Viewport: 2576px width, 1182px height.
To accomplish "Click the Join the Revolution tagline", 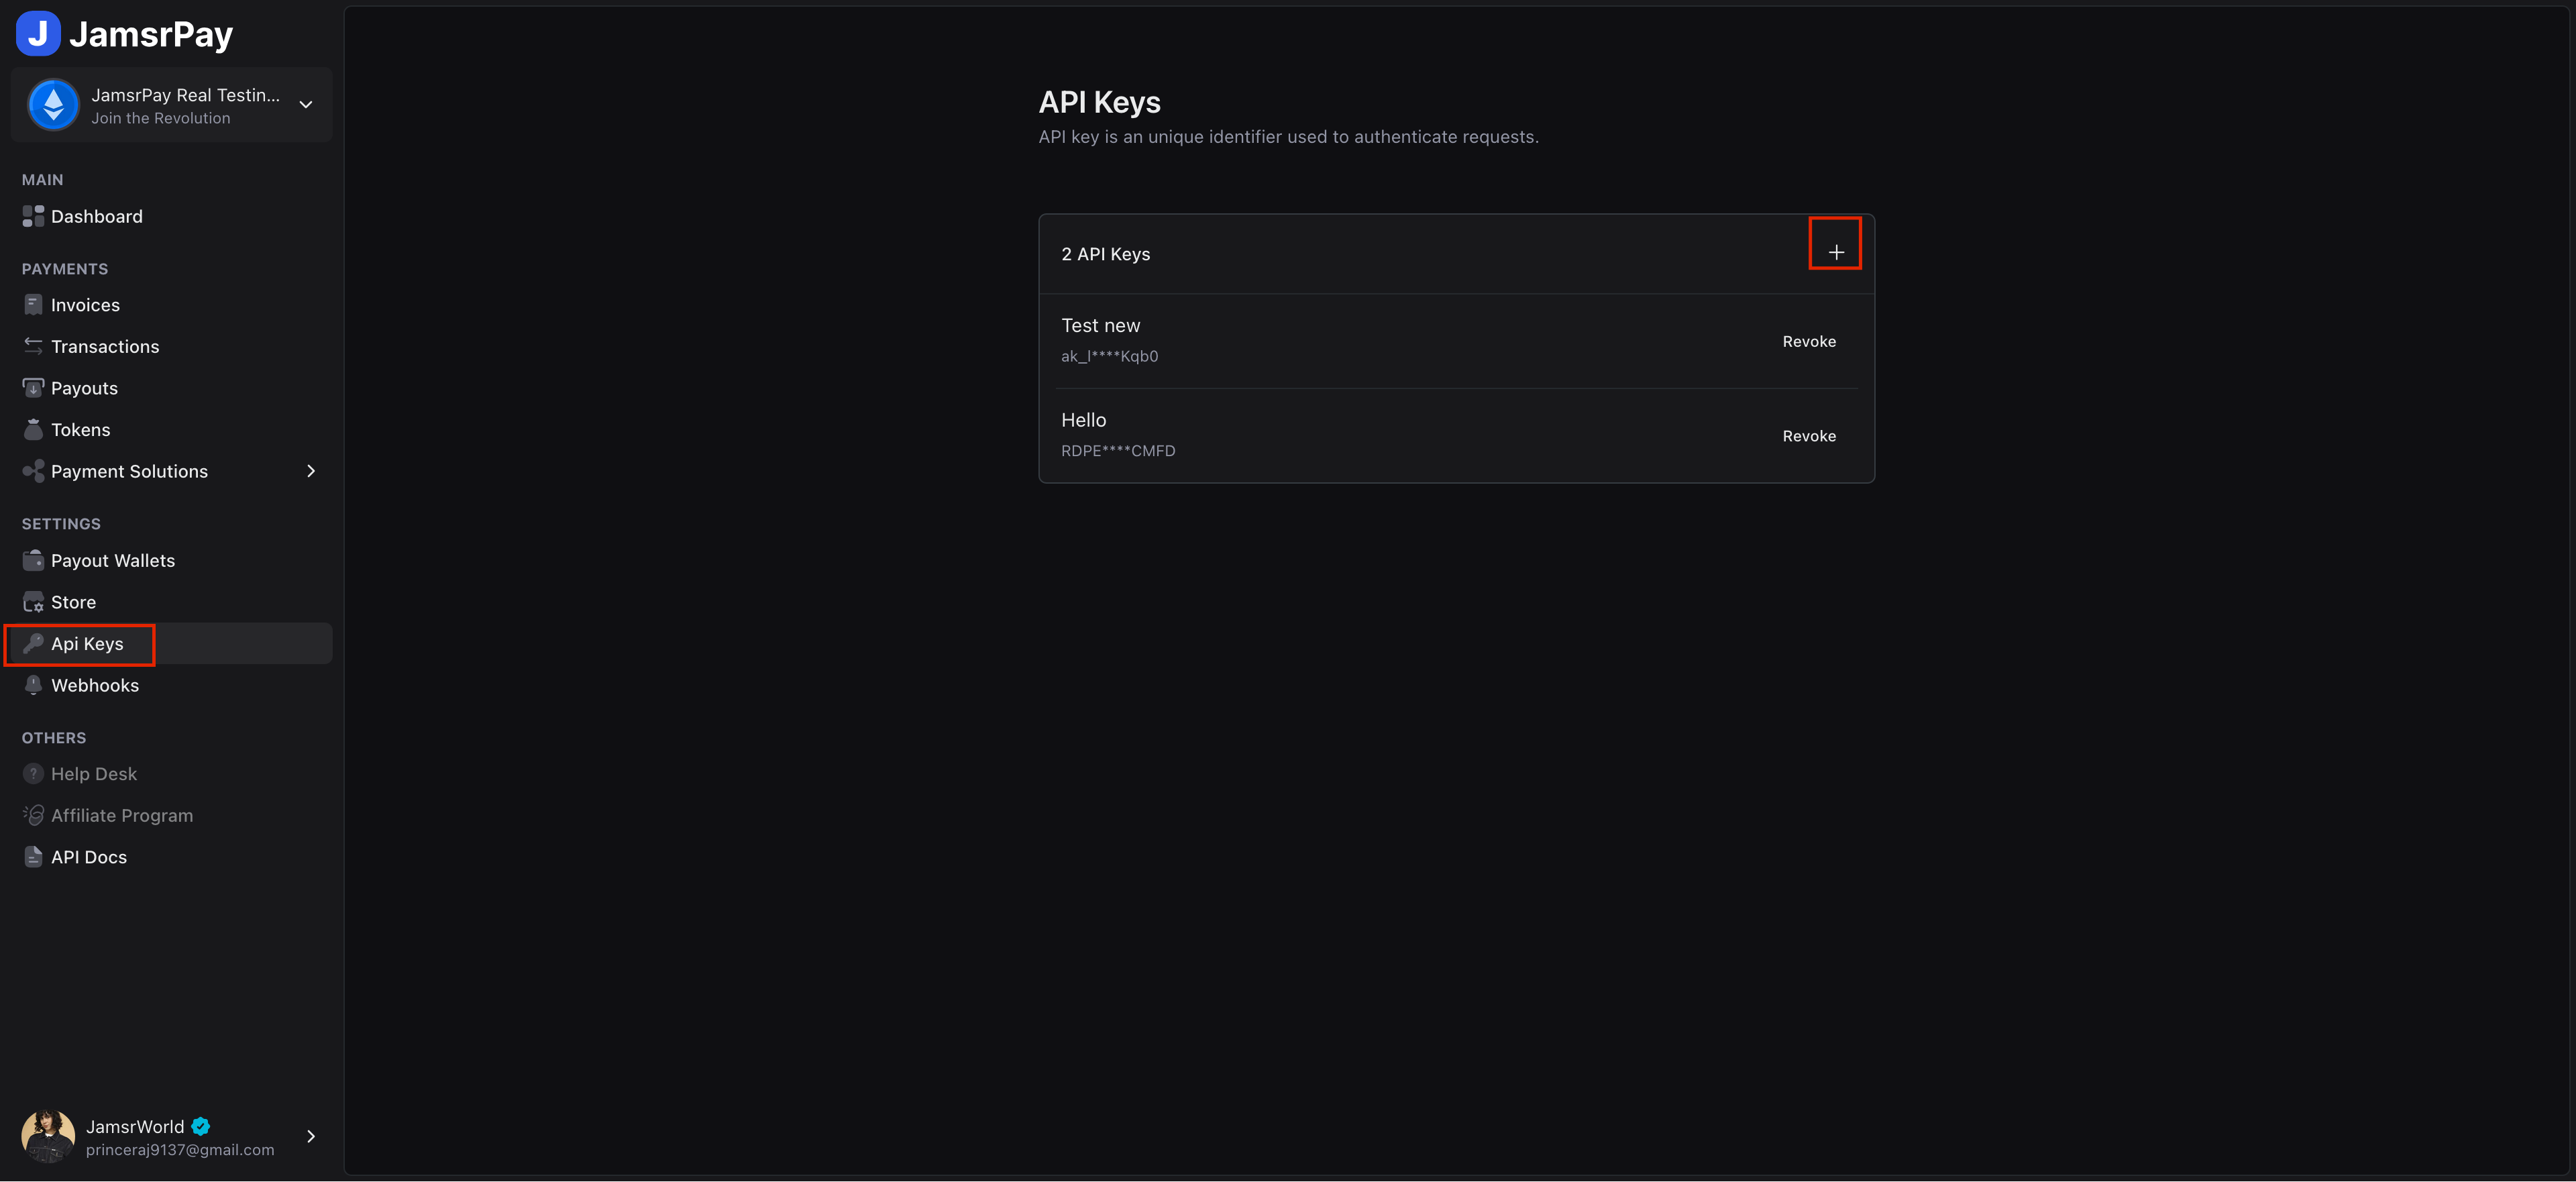I will pyautogui.click(x=160, y=118).
